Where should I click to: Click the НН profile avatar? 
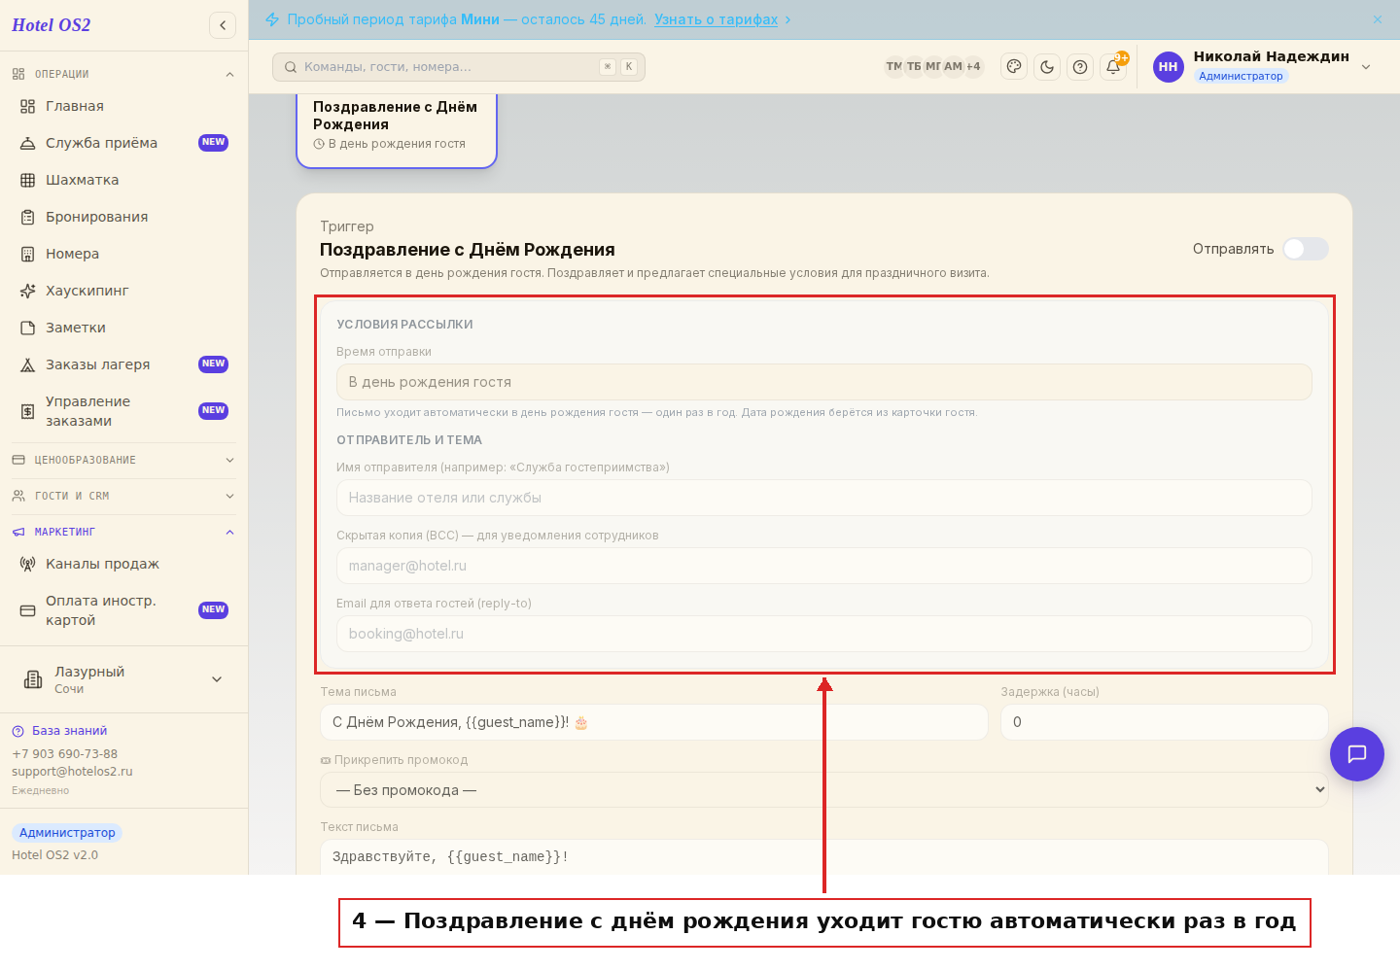coord(1169,67)
